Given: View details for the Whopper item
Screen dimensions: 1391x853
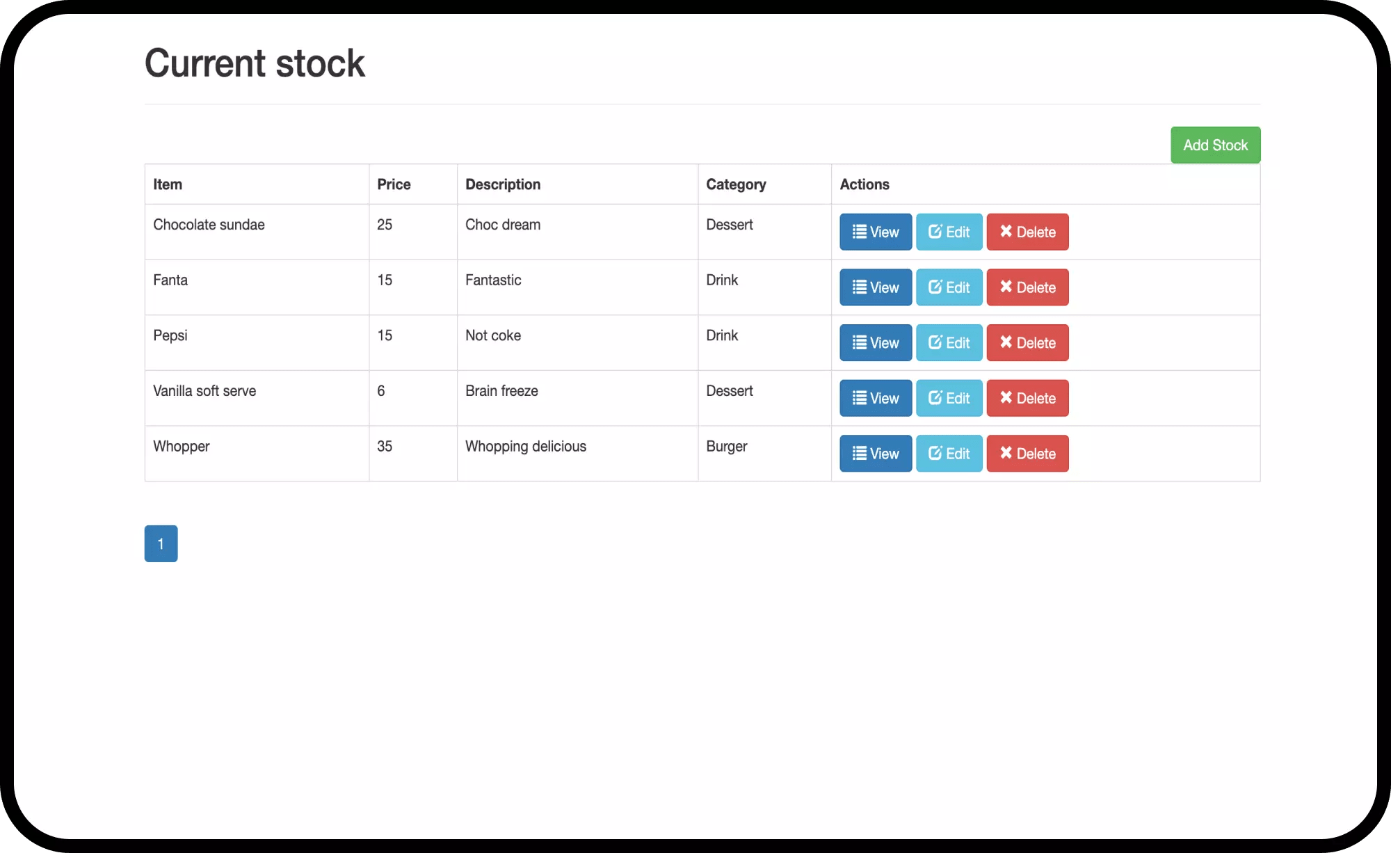Looking at the screenshot, I should point(875,454).
